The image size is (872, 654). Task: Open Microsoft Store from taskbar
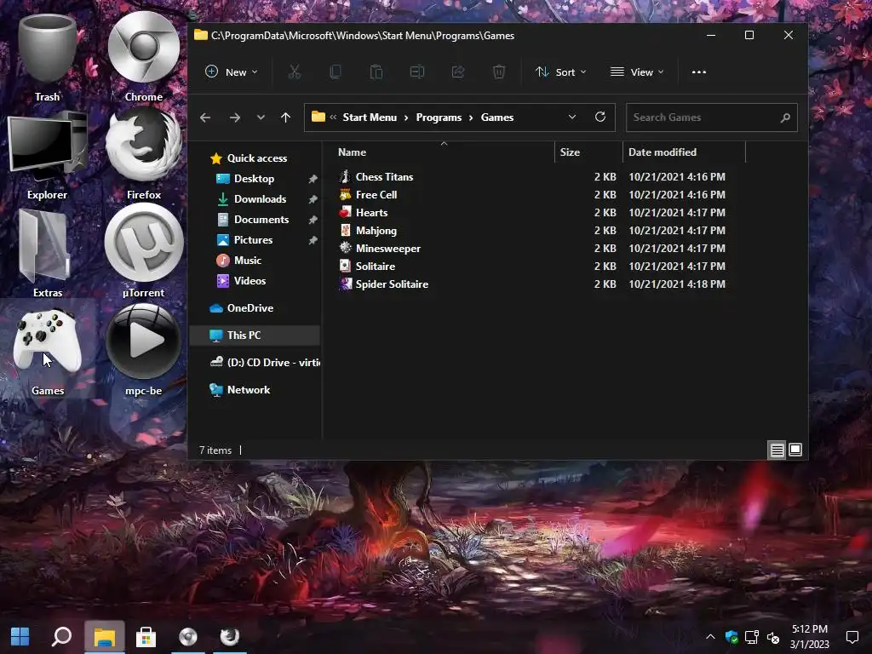tap(146, 636)
